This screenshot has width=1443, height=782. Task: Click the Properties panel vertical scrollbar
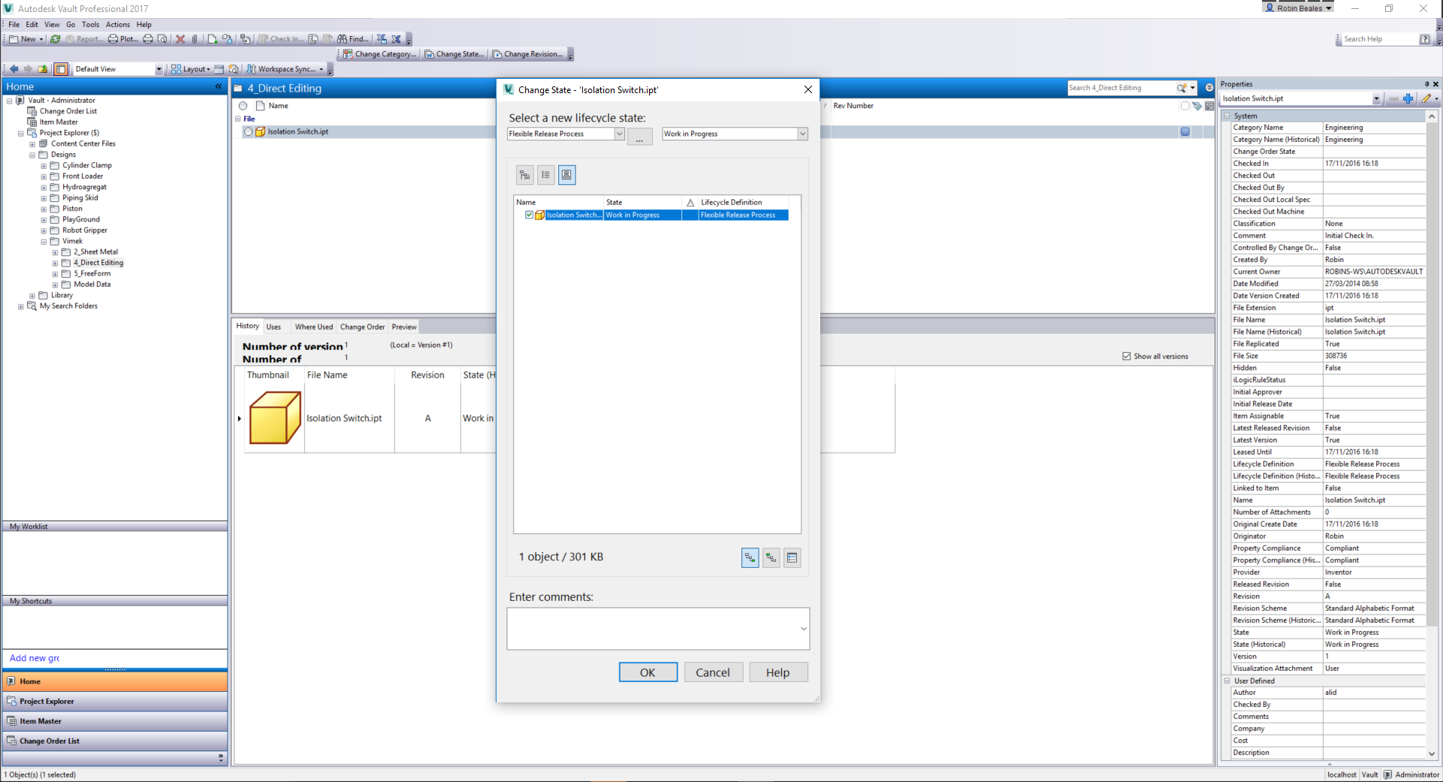(x=1432, y=376)
